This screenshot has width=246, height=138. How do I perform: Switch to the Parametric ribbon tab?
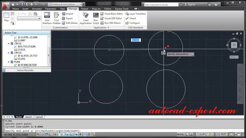click(51, 9)
